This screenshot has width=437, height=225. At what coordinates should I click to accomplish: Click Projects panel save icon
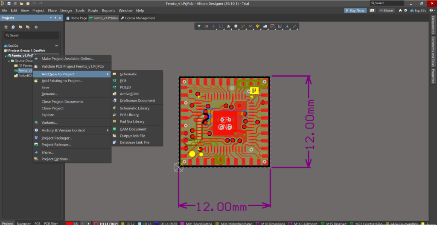click(x=6, y=27)
